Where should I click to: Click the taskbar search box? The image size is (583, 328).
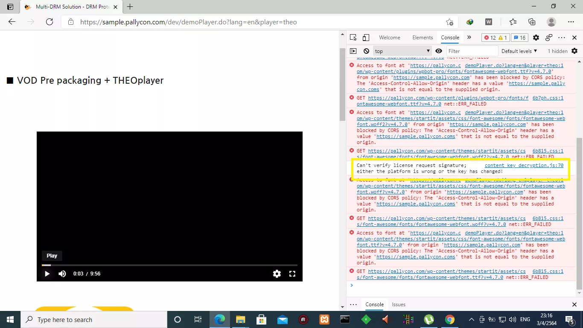[94, 319]
